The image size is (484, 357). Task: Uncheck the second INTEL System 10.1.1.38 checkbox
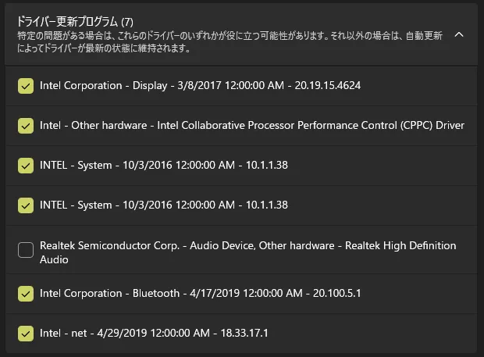click(26, 205)
